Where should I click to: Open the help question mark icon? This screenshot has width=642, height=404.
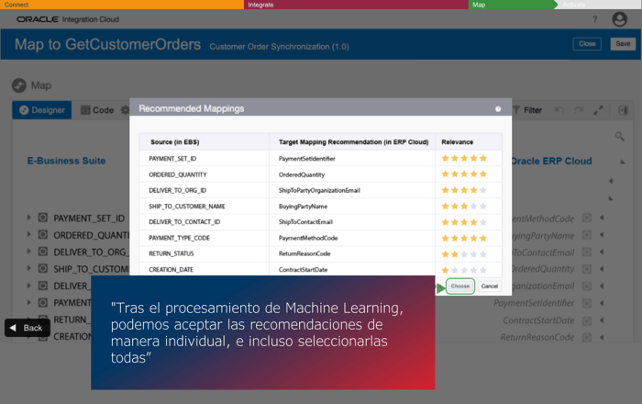595,19
